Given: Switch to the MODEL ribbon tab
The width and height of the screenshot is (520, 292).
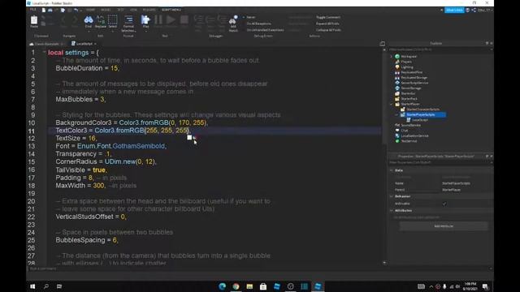Looking at the screenshot, I should 106,10.
